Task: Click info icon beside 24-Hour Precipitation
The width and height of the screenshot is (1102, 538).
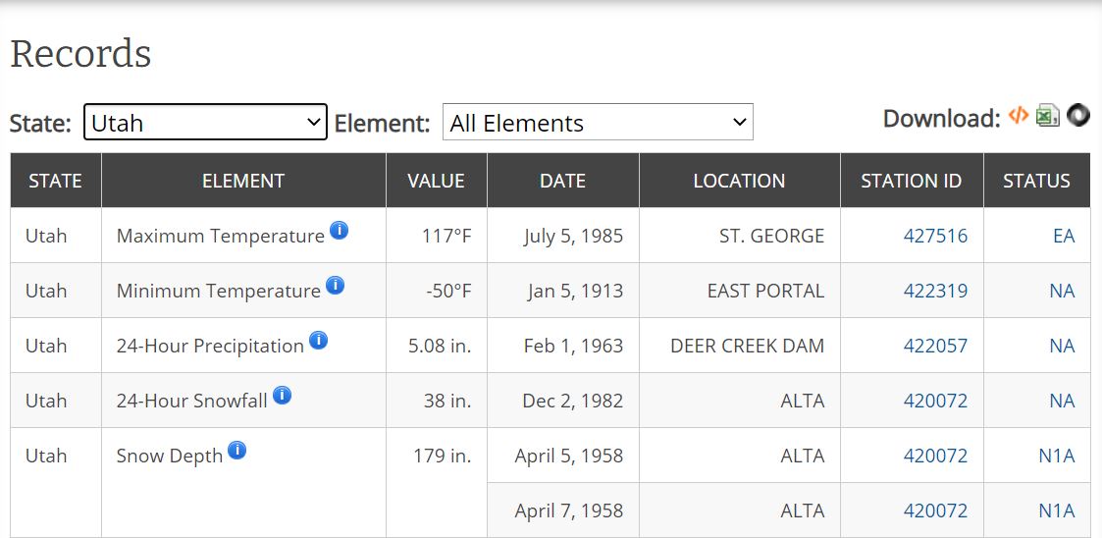Action: point(318,341)
